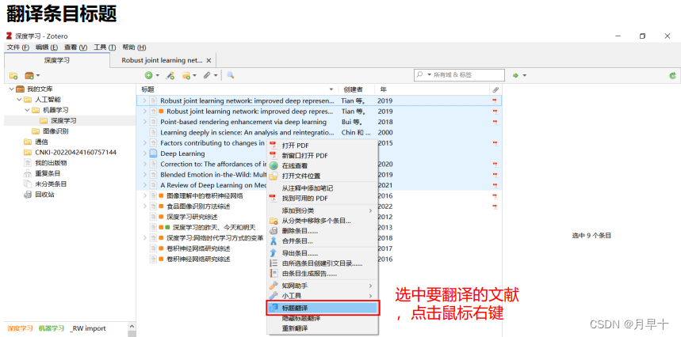Click the New Note toolbar icon
This screenshot has width=681, height=337.
(x=186, y=75)
